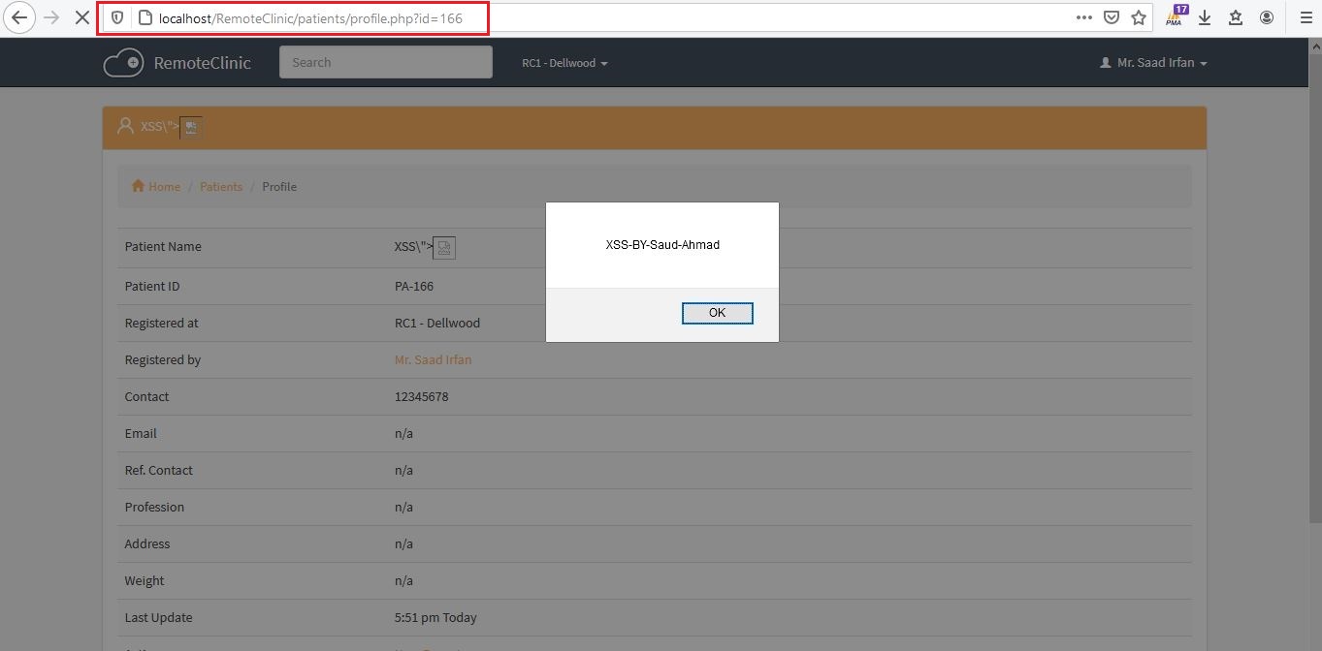This screenshot has height=651, width=1322.
Task: Click the XSS-BY-Saud-Ahmad alert message
Action: point(662,245)
